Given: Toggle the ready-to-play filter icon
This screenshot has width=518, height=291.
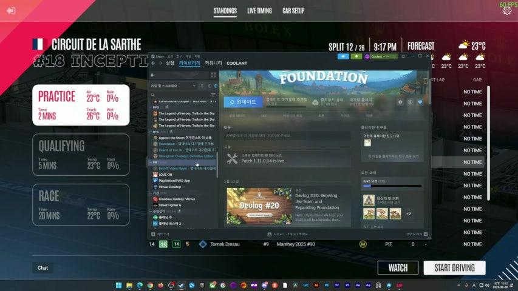Looking at the screenshot, I should [216, 85].
